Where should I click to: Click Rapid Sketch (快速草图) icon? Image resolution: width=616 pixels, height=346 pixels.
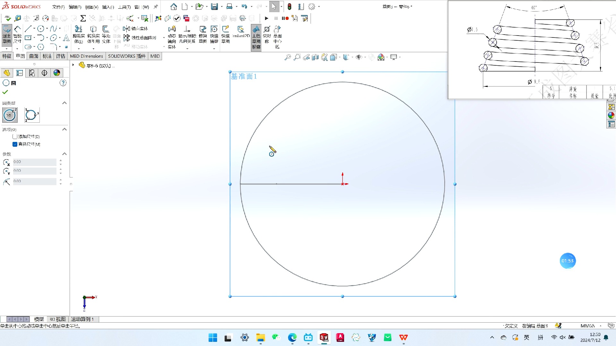point(226,34)
